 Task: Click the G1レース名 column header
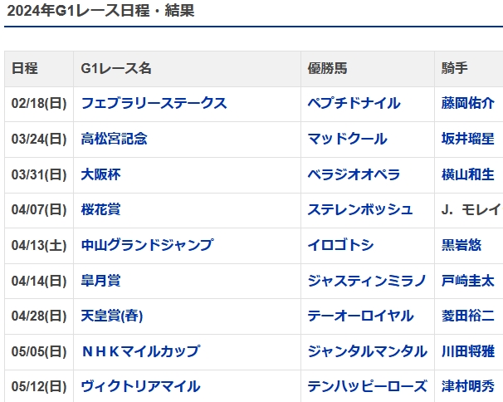point(116,69)
